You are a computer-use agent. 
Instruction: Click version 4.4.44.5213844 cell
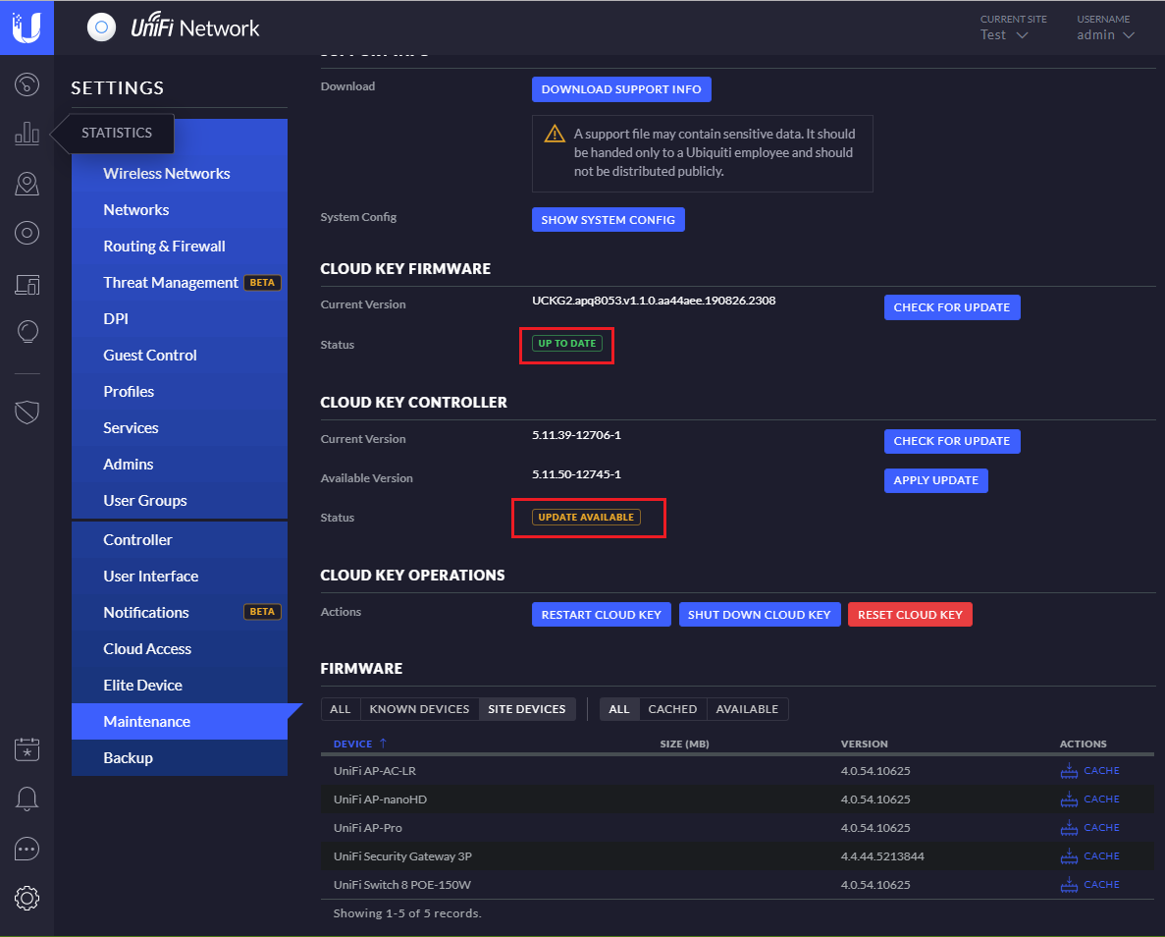[882, 856]
